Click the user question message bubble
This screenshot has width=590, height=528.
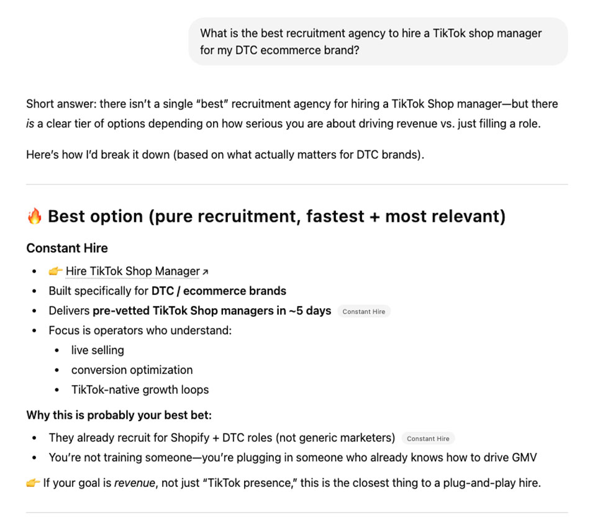click(378, 42)
